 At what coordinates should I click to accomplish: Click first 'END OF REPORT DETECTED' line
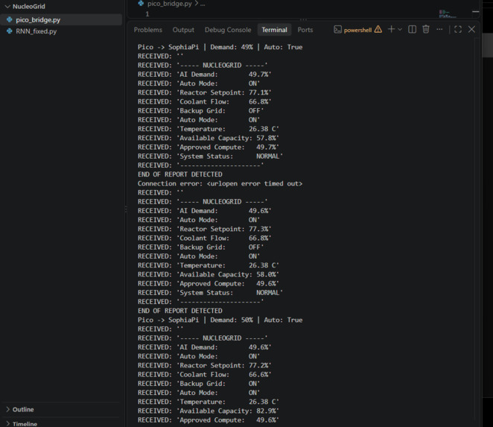(179, 174)
